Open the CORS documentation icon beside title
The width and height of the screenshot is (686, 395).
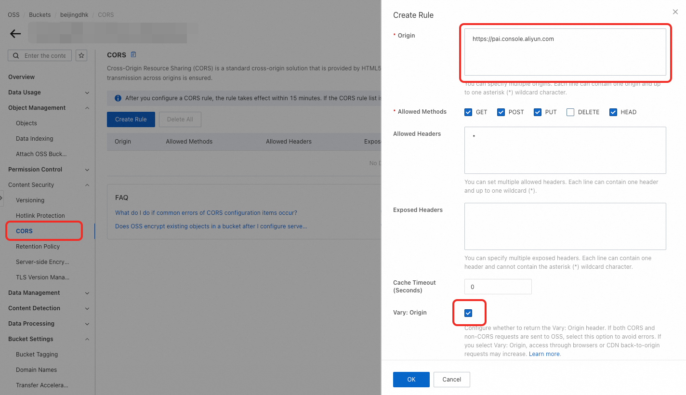point(133,54)
